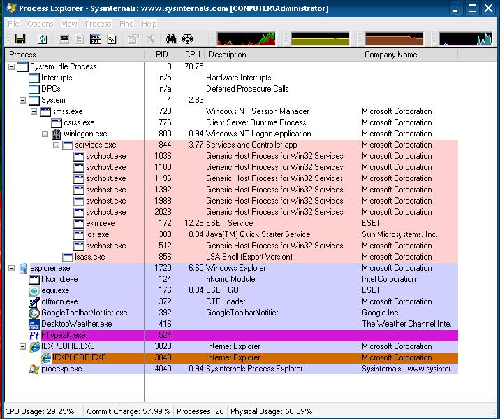
Task: Click 'Physical Usage: 60.89%' in status bar
Action: click(x=272, y=411)
